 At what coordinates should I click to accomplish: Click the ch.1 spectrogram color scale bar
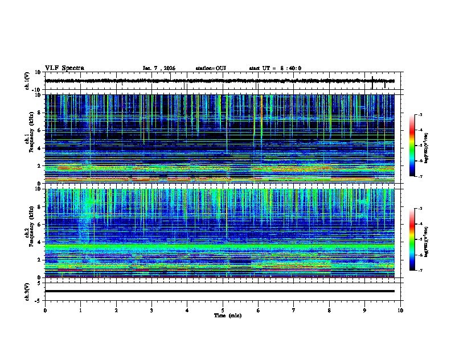[x=412, y=146]
